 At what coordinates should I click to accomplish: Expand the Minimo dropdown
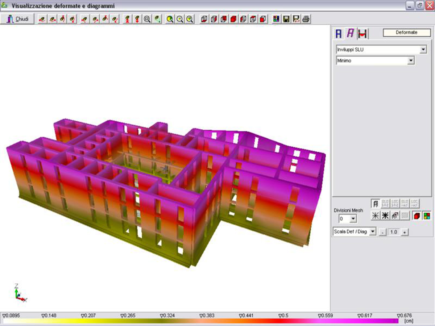click(x=411, y=61)
